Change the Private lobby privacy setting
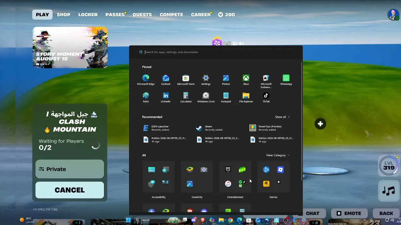This screenshot has height=225, width=401. pyautogui.click(x=70, y=169)
